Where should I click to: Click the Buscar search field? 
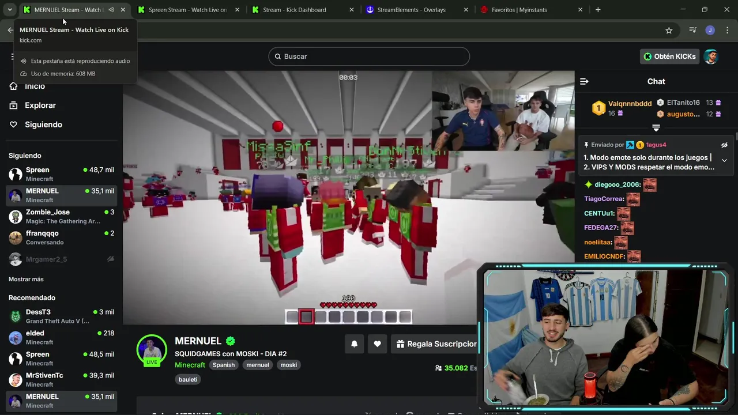[x=369, y=56]
